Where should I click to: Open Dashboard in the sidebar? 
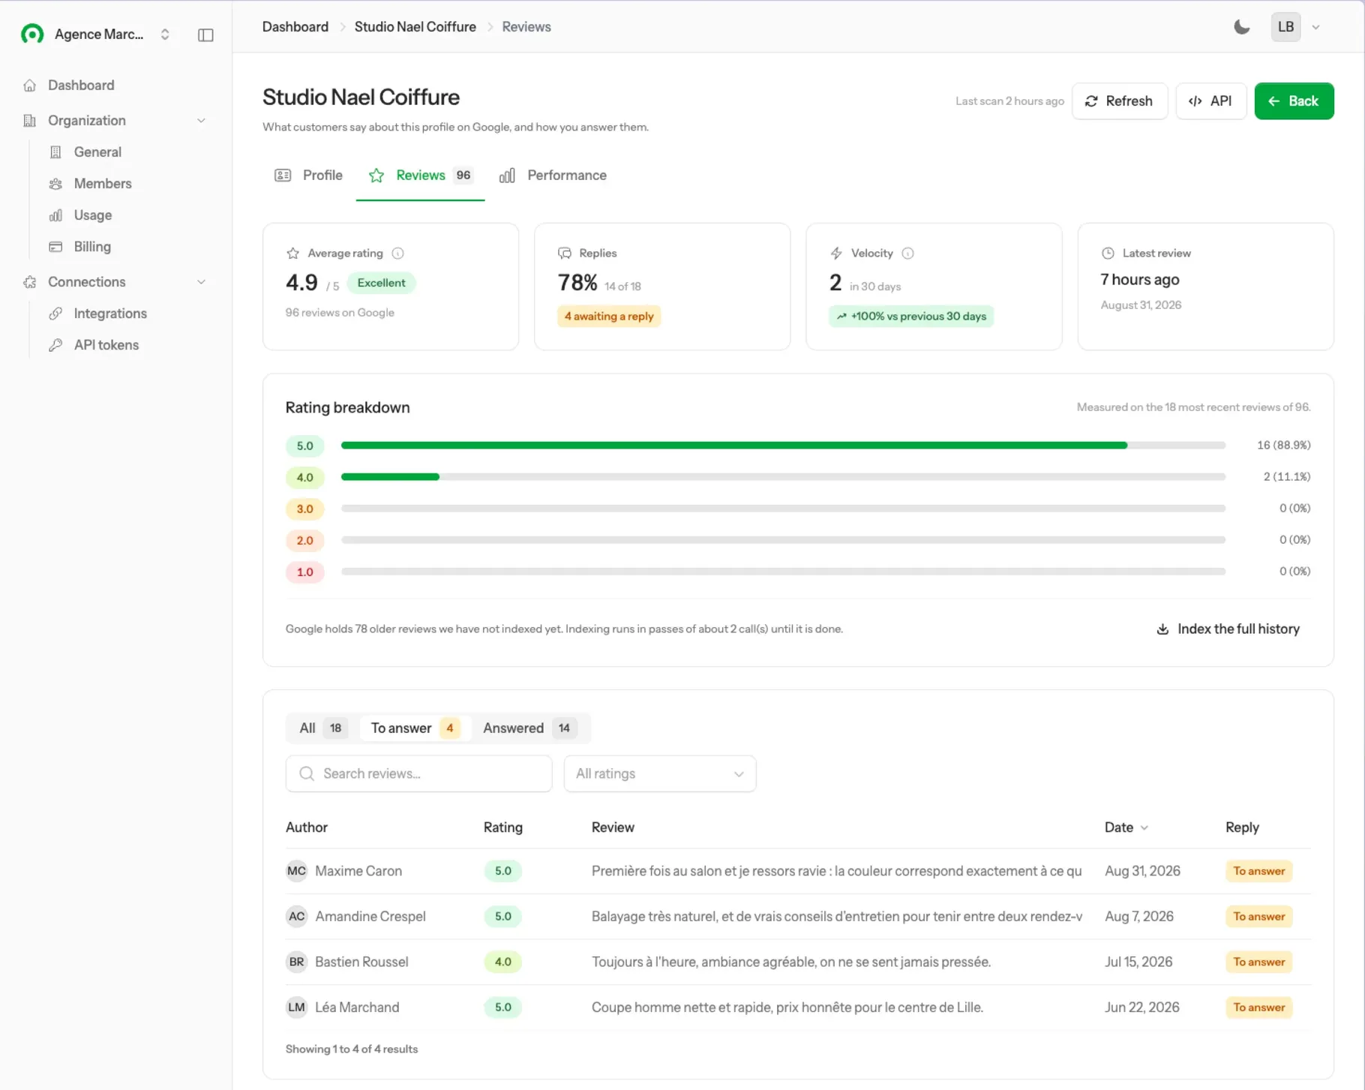coord(115,86)
